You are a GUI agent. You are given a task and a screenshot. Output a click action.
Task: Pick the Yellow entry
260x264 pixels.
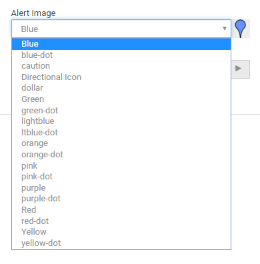[121, 232]
